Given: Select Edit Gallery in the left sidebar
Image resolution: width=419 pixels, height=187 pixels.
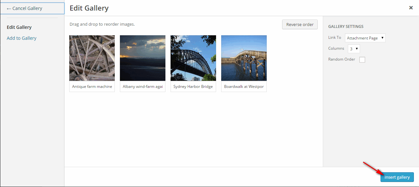Looking at the screenshot, I should tap(19, 27).
